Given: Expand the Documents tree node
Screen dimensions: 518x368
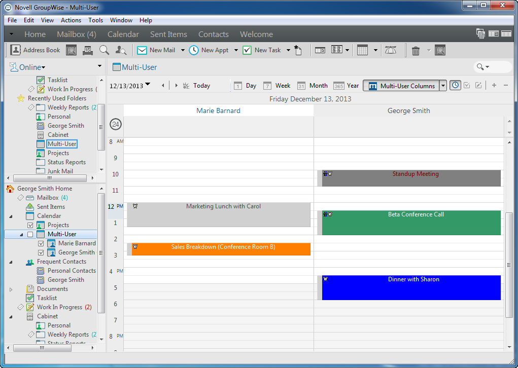Looking at the screenshot, I should pos(11,289).
